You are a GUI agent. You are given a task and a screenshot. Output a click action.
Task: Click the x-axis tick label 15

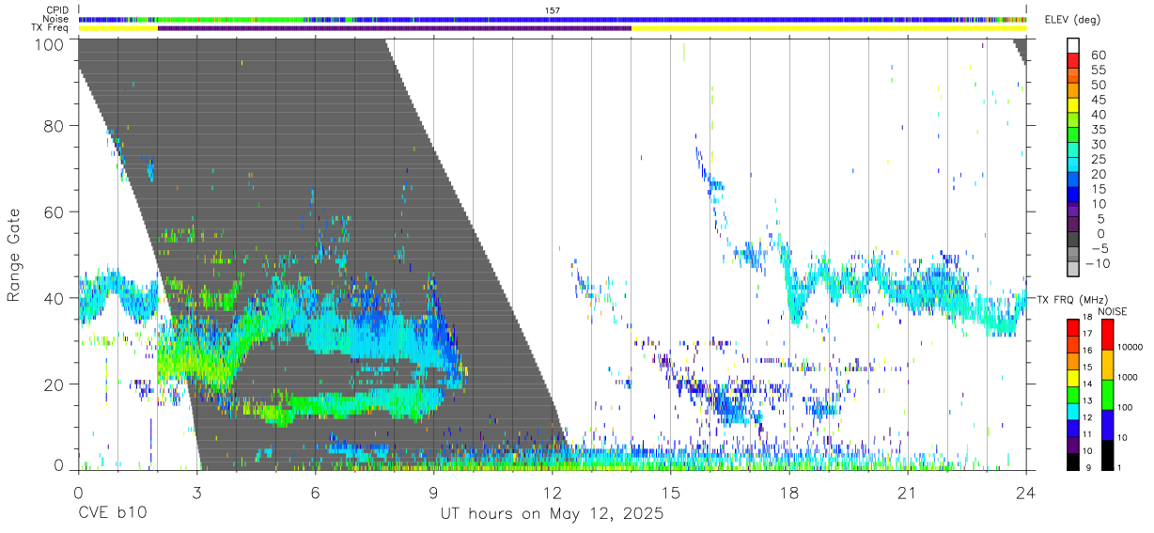[671, 493]
